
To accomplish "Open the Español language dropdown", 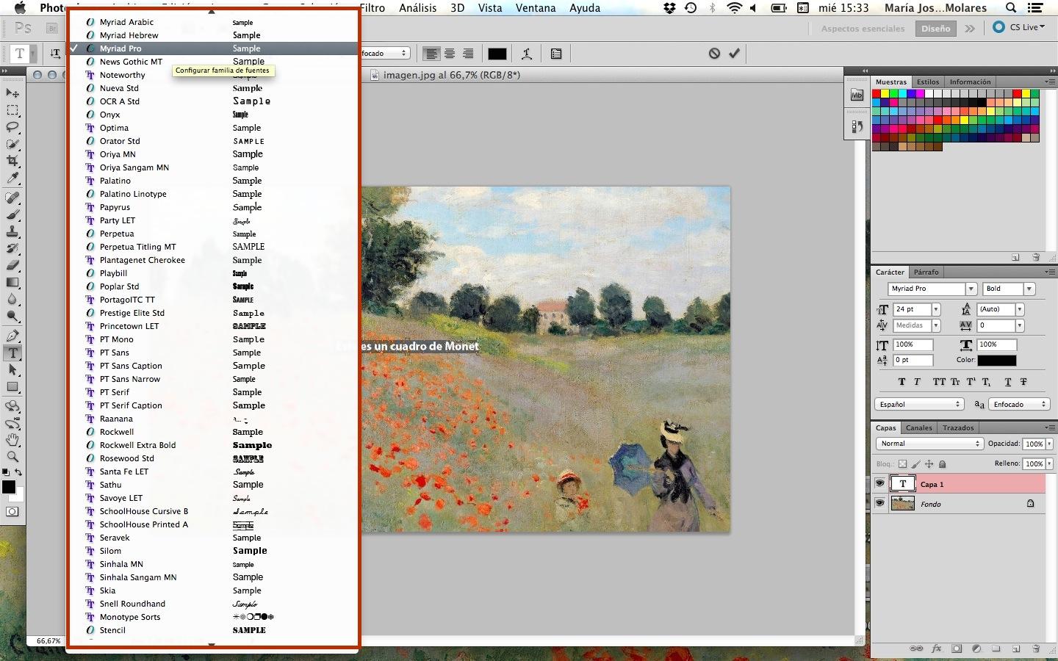I will (x=918, y=404).
